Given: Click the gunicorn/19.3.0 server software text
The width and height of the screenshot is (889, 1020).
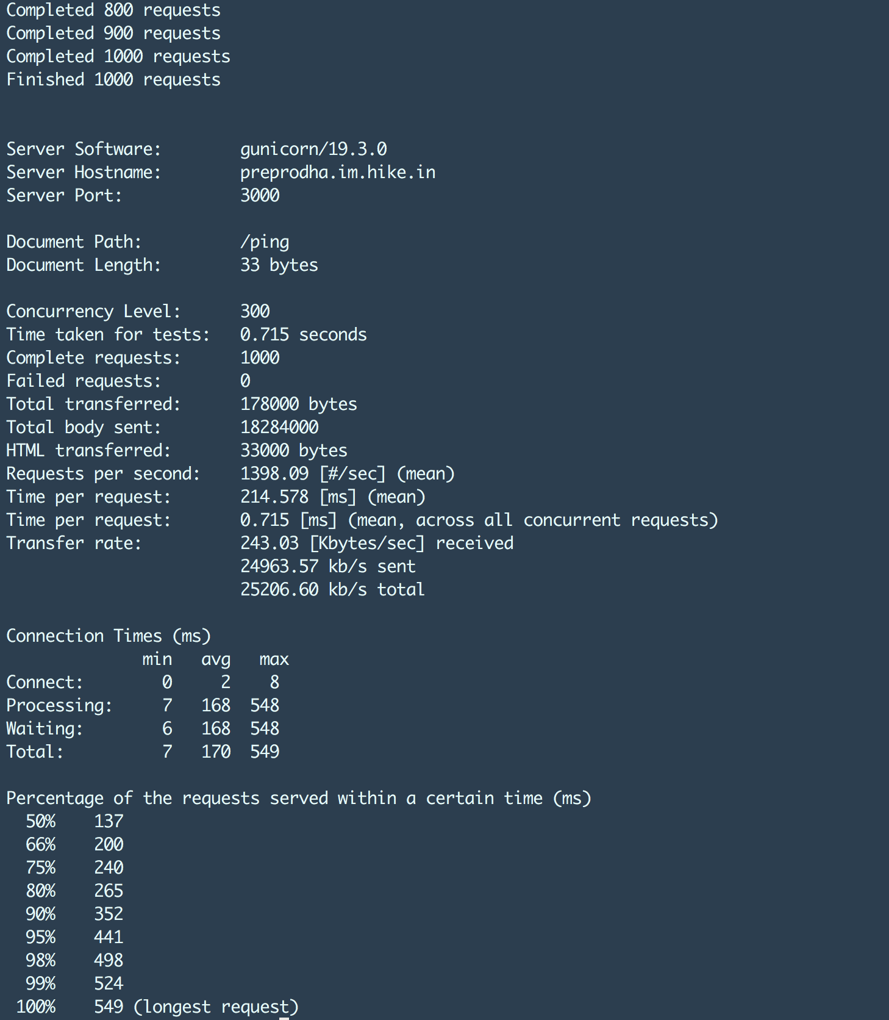Looking at the screenshot, I should pos(313,149).
